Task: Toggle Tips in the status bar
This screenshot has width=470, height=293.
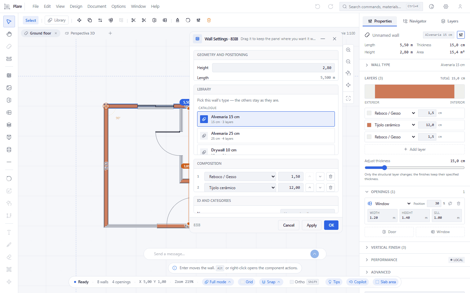Action: [x=334, y=282]
